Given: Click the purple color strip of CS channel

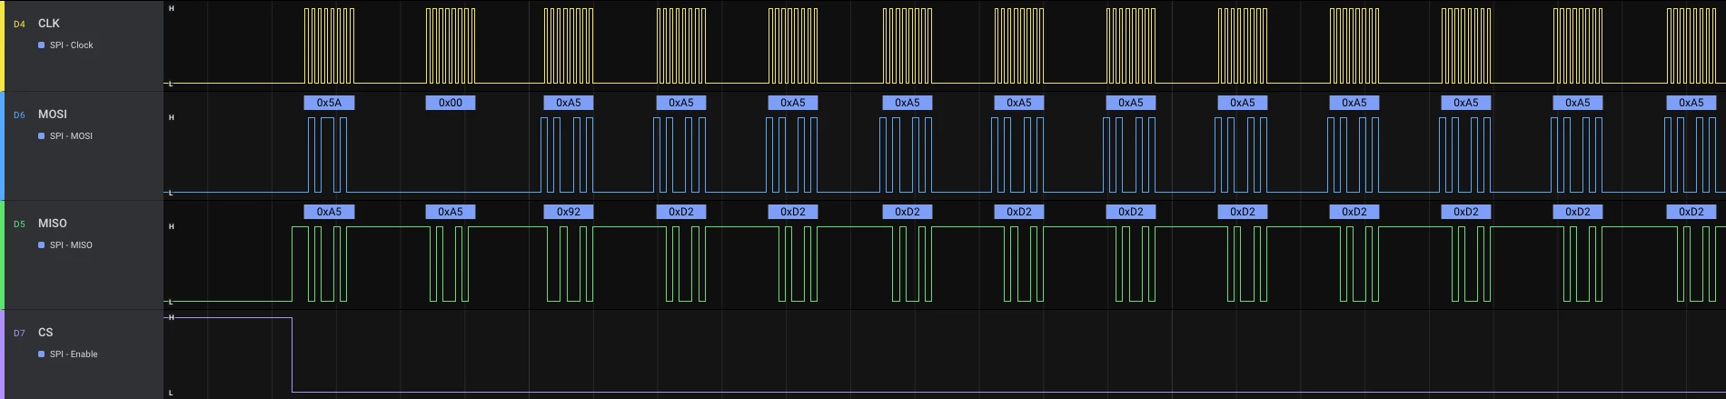Looking at the screenshot, I should (x=2, y=354).
